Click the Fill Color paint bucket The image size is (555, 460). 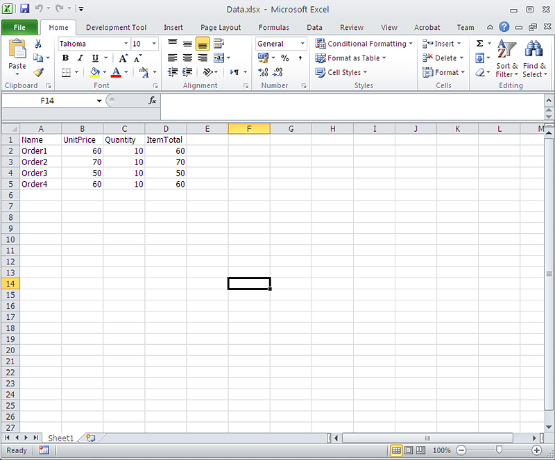coord(94,72)
